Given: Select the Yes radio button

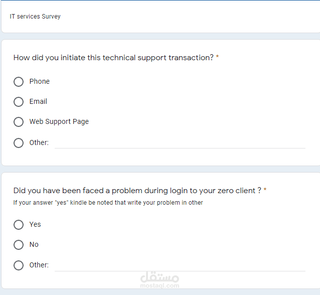Looking at the screenshot, I should pyautogui.click(x=19, y=225).
